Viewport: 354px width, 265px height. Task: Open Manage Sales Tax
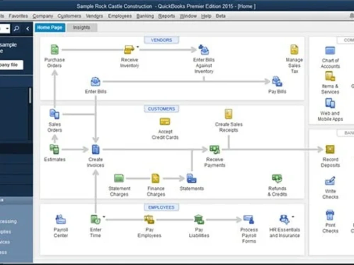tap(294, 50)
